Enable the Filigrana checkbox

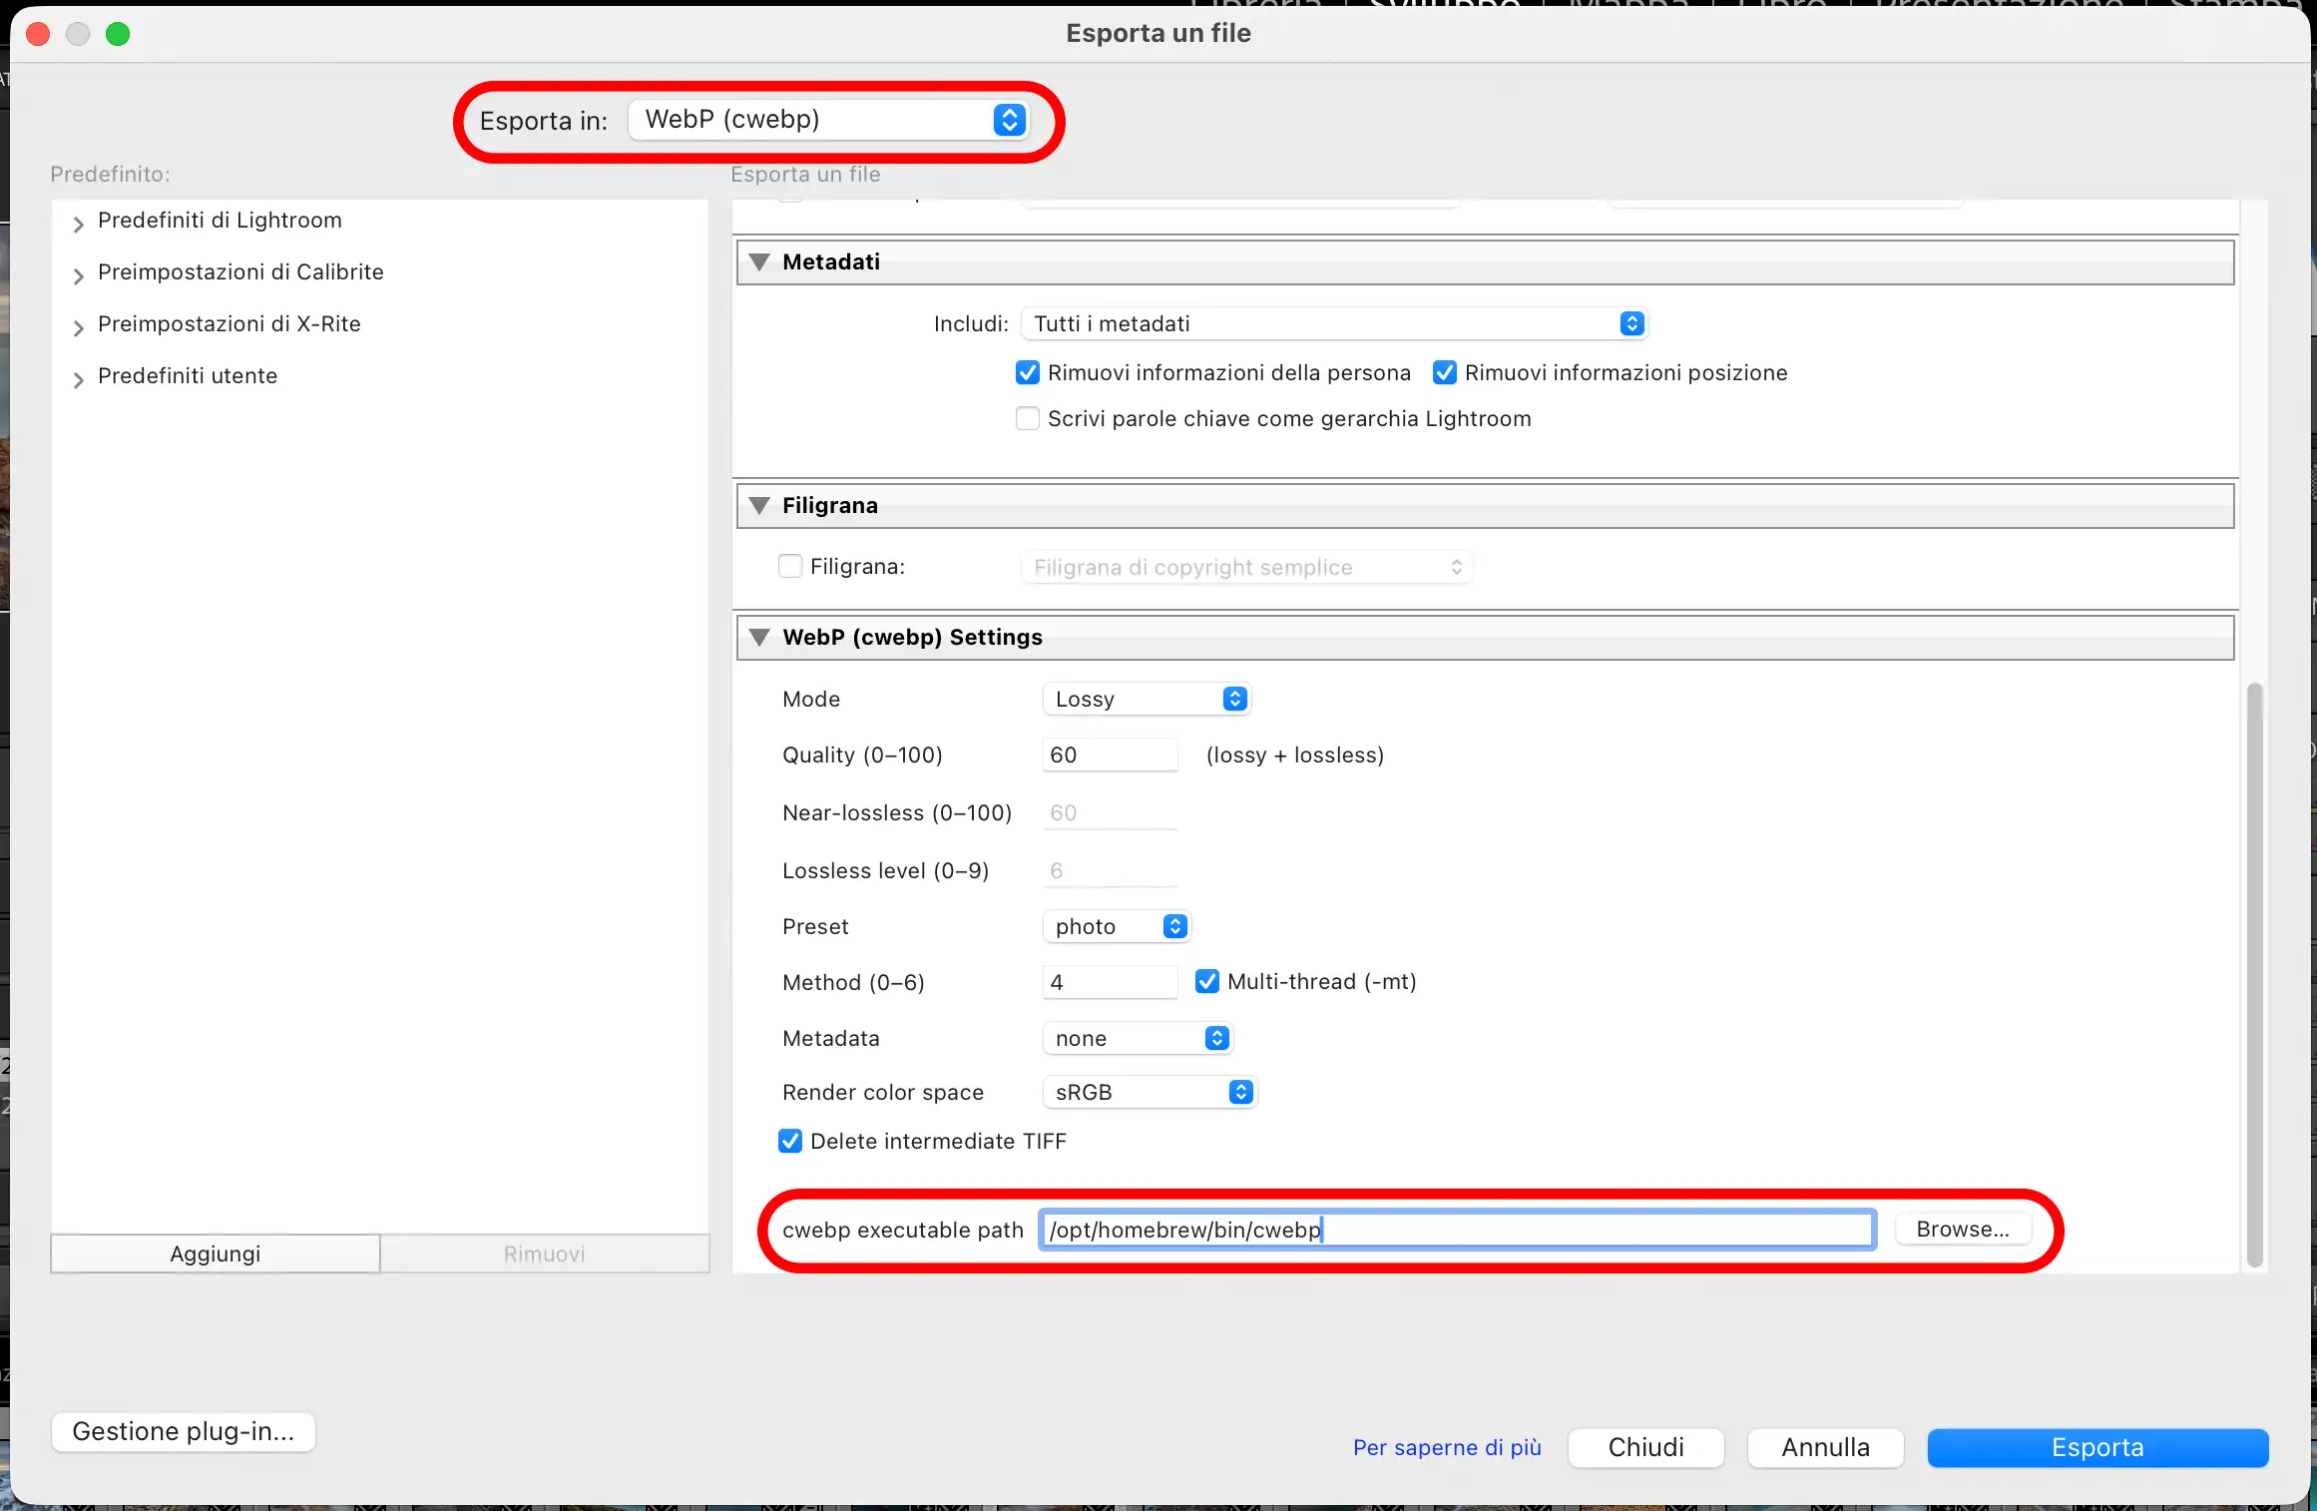[x=790, y=567]
